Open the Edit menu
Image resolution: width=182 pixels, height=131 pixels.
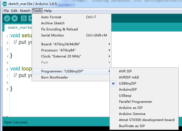[x=14, y=11]
